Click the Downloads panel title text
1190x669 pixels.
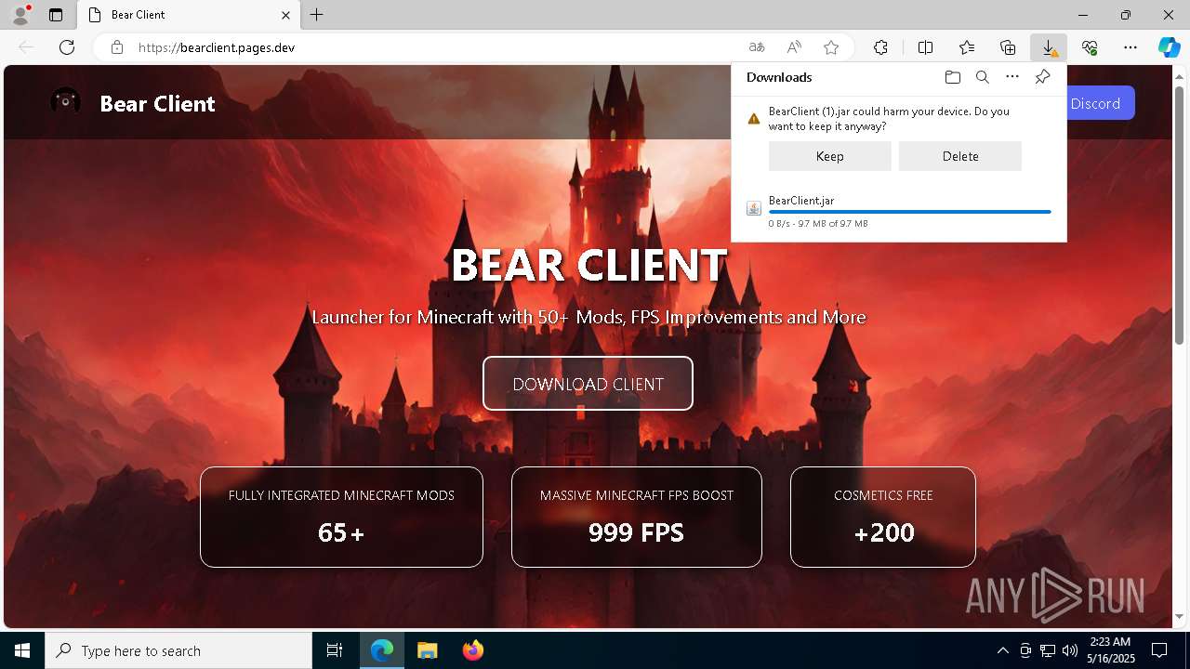click(779, 77)
